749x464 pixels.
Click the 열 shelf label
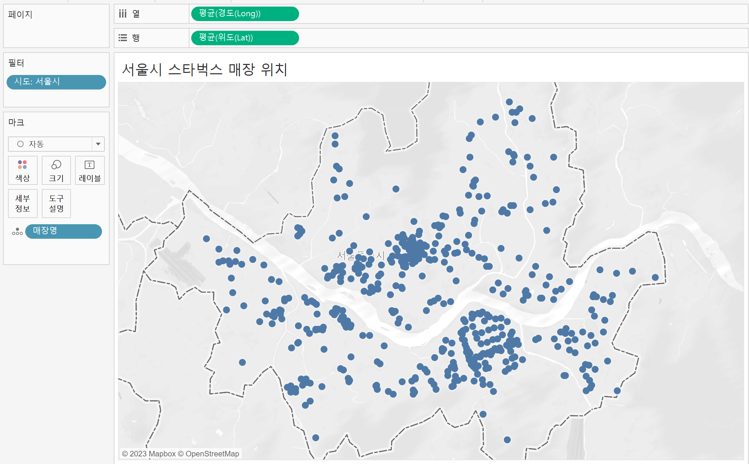(136, 14)
